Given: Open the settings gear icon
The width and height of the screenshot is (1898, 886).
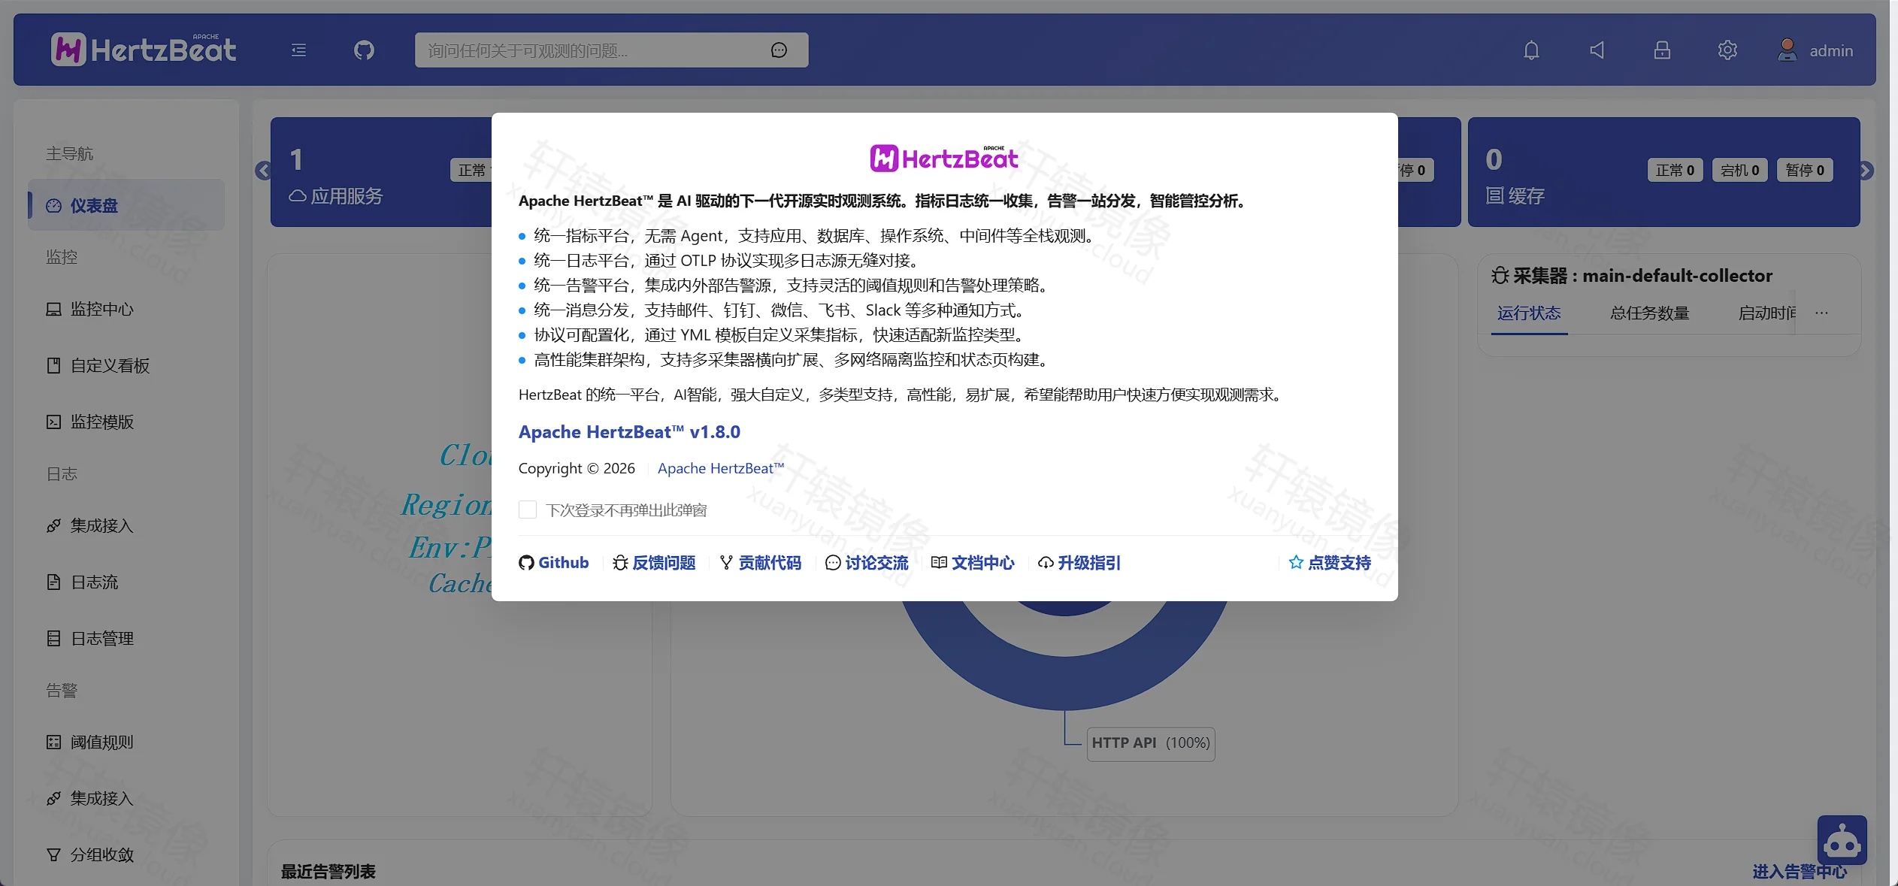Looking at the screenshot, I should (1727, 50).
